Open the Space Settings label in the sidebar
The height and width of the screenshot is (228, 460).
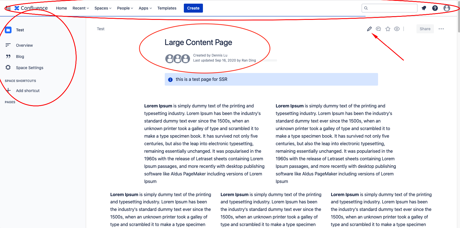click(30, 68)
